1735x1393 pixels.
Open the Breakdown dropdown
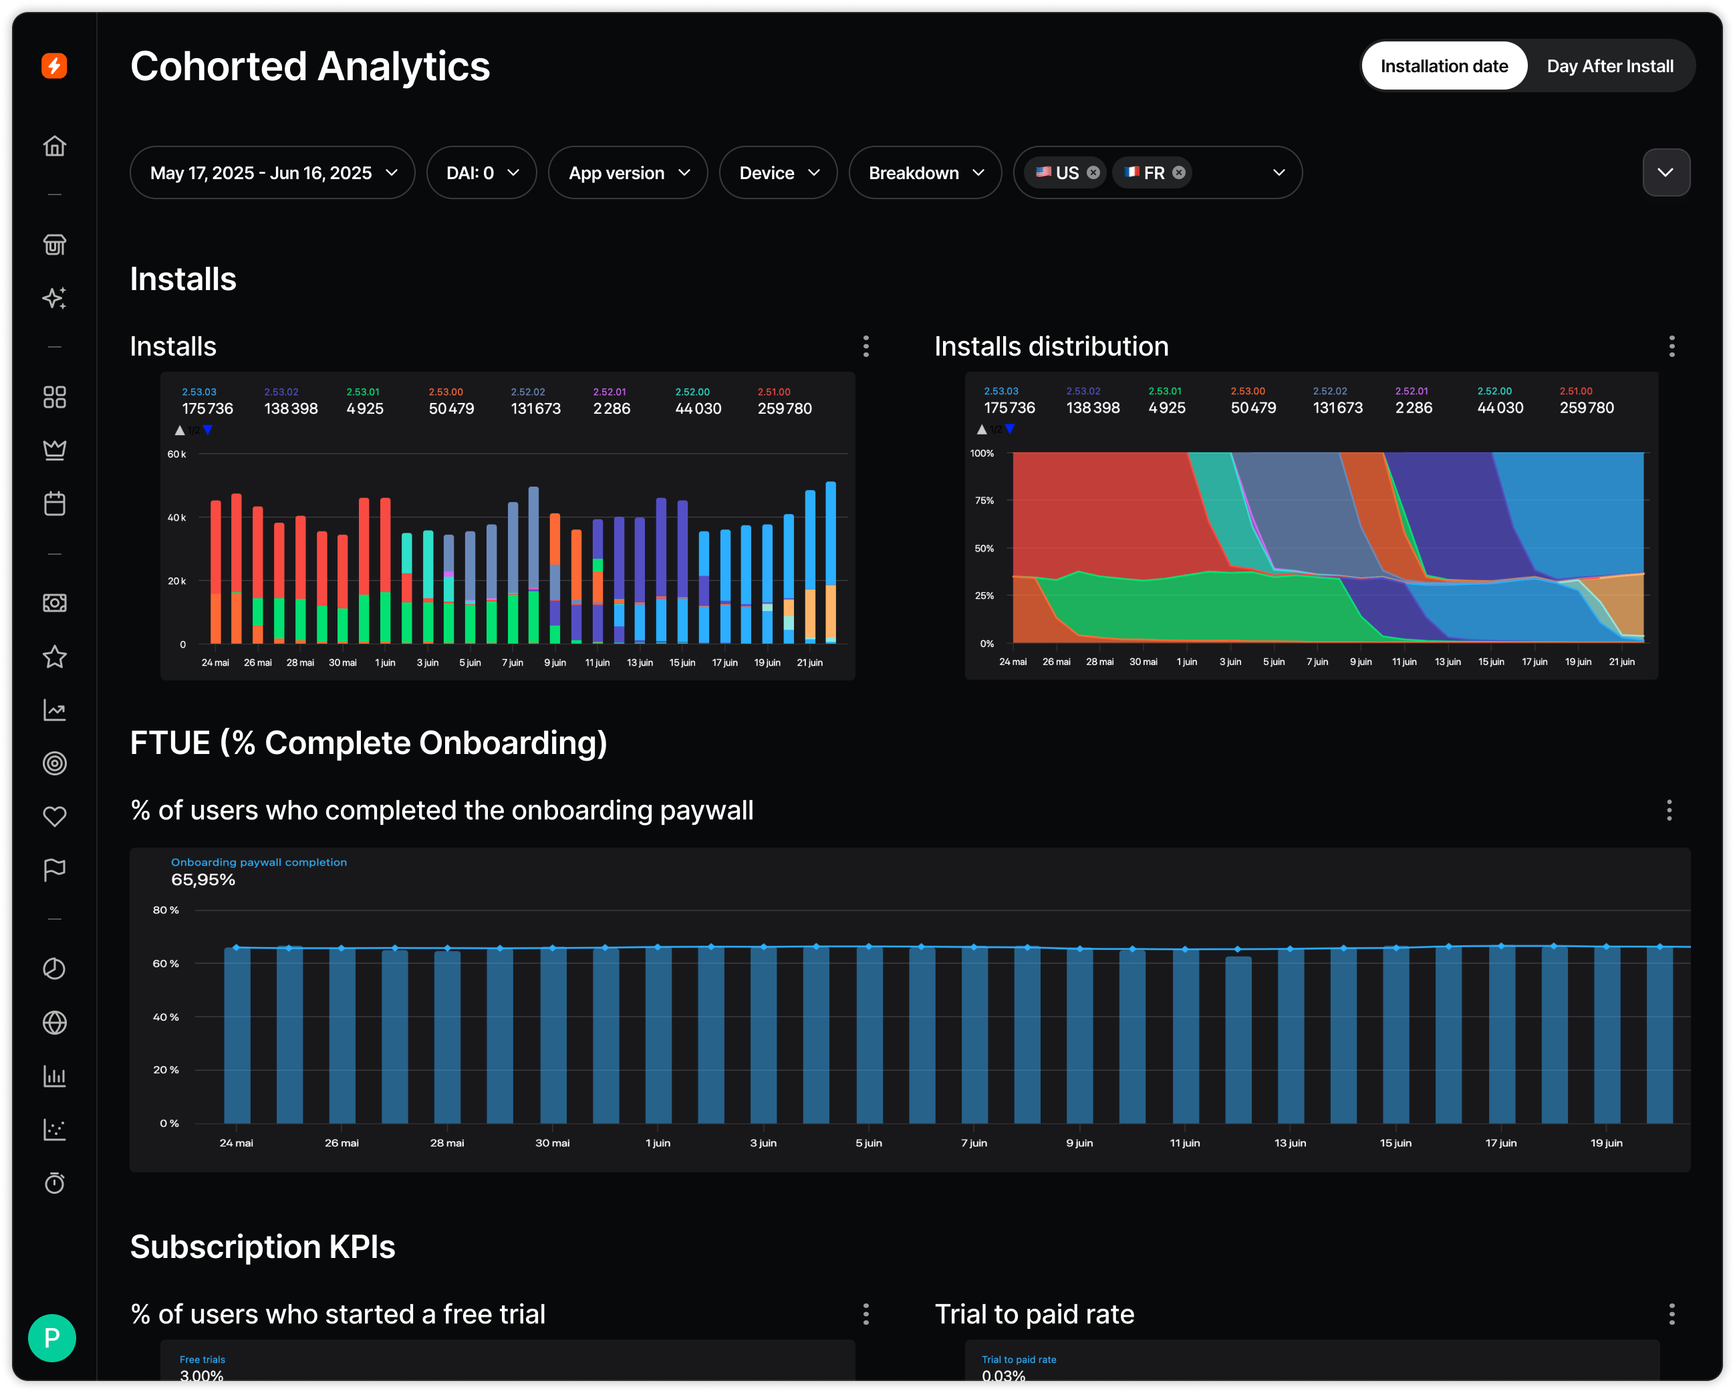(924, 173)
